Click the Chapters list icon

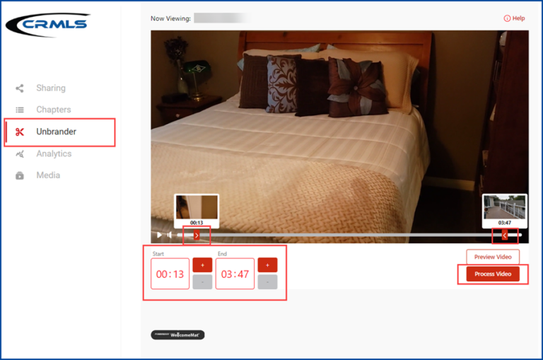coord(20,110)
